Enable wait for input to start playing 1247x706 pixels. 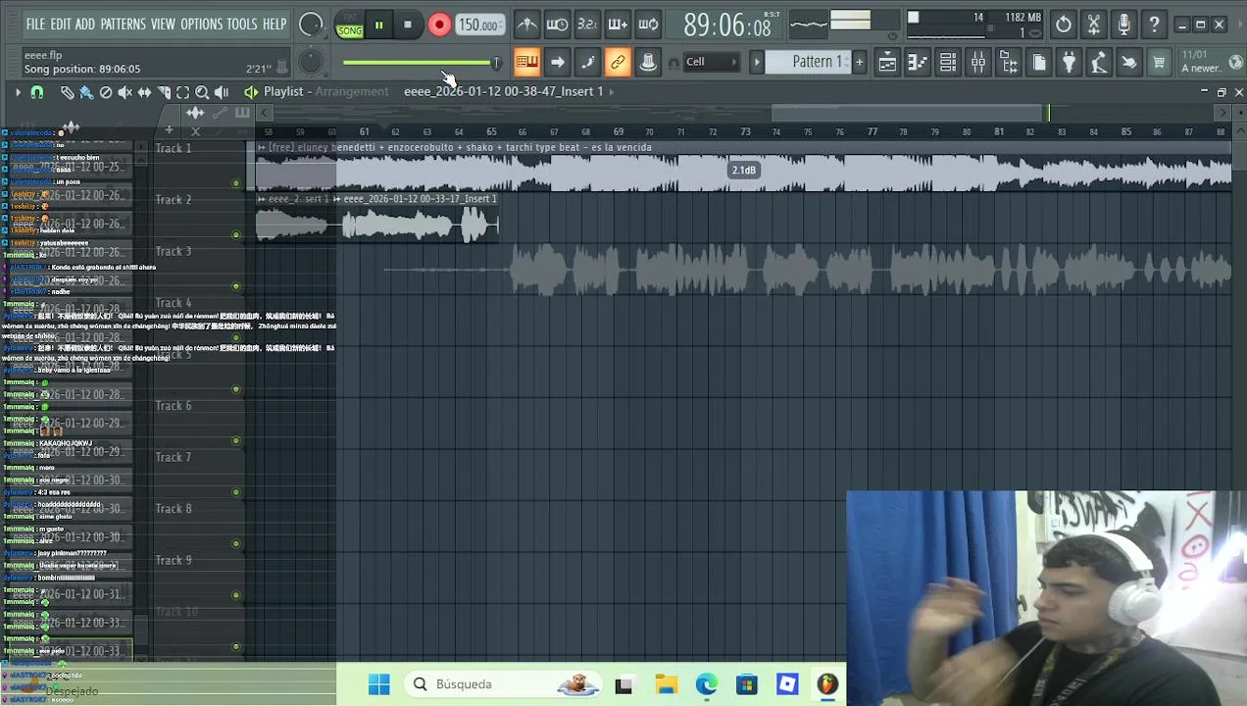coord(557,25)
